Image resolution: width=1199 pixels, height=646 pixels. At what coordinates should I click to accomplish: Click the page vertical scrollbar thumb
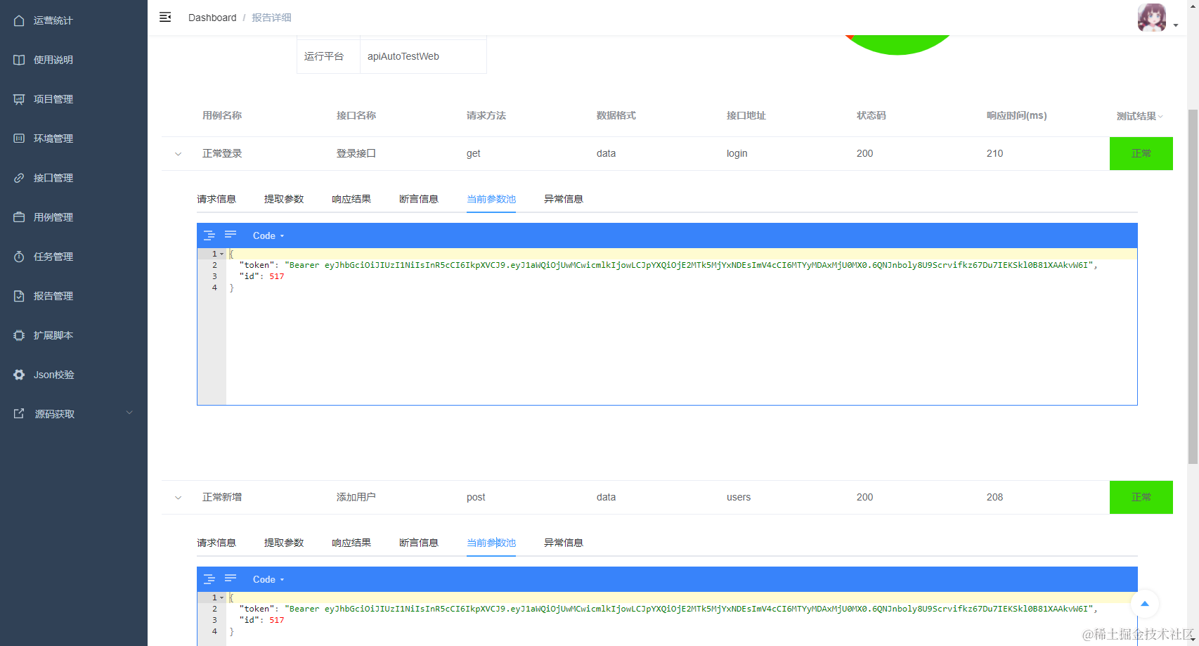(x=1193, y=287)
